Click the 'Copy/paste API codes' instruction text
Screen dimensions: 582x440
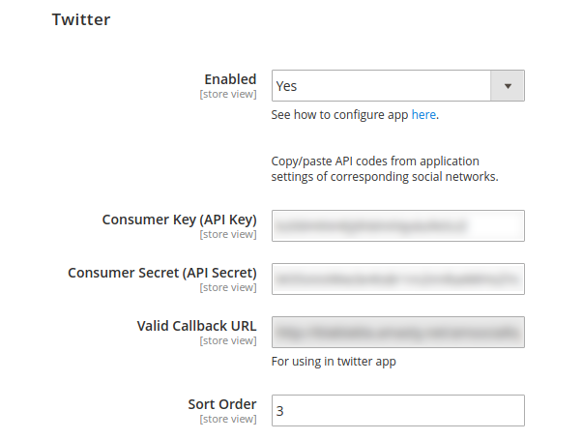coord(385,168)
